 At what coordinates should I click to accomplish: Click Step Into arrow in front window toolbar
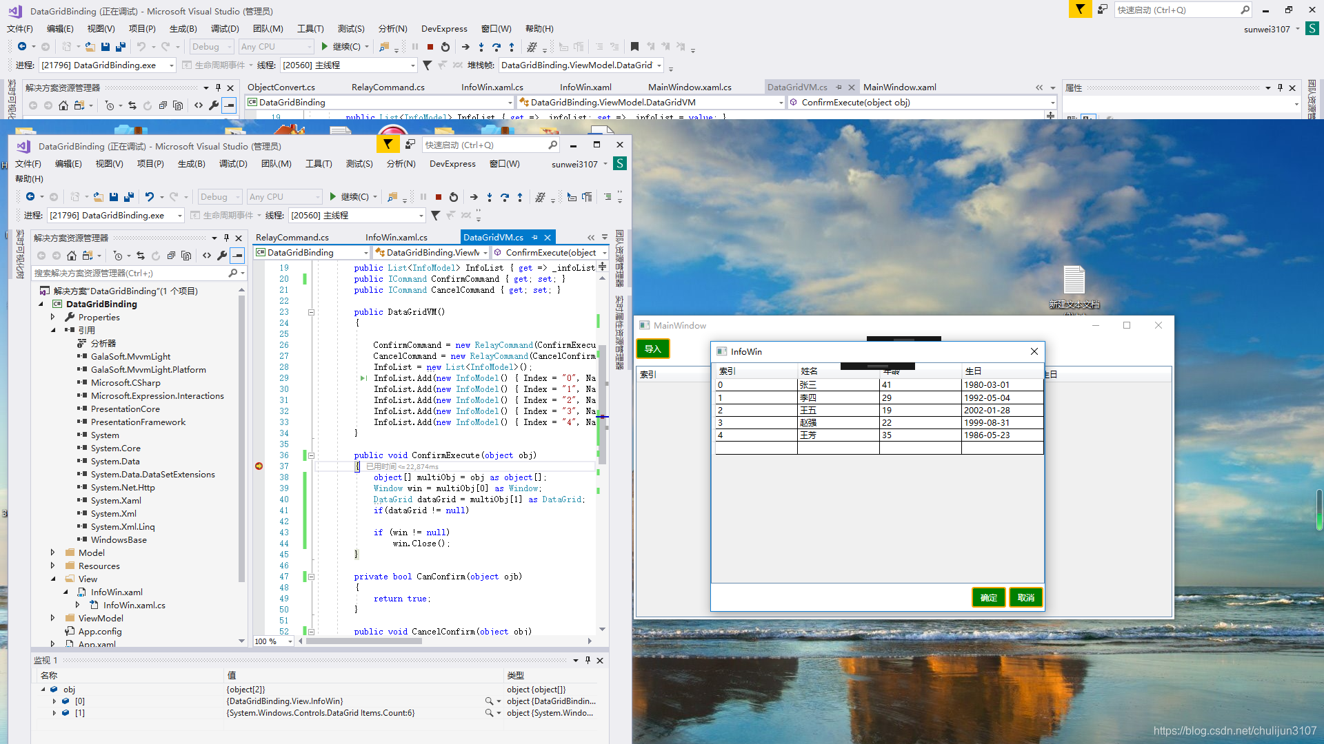pyautogui.click(x=490, y=197)
